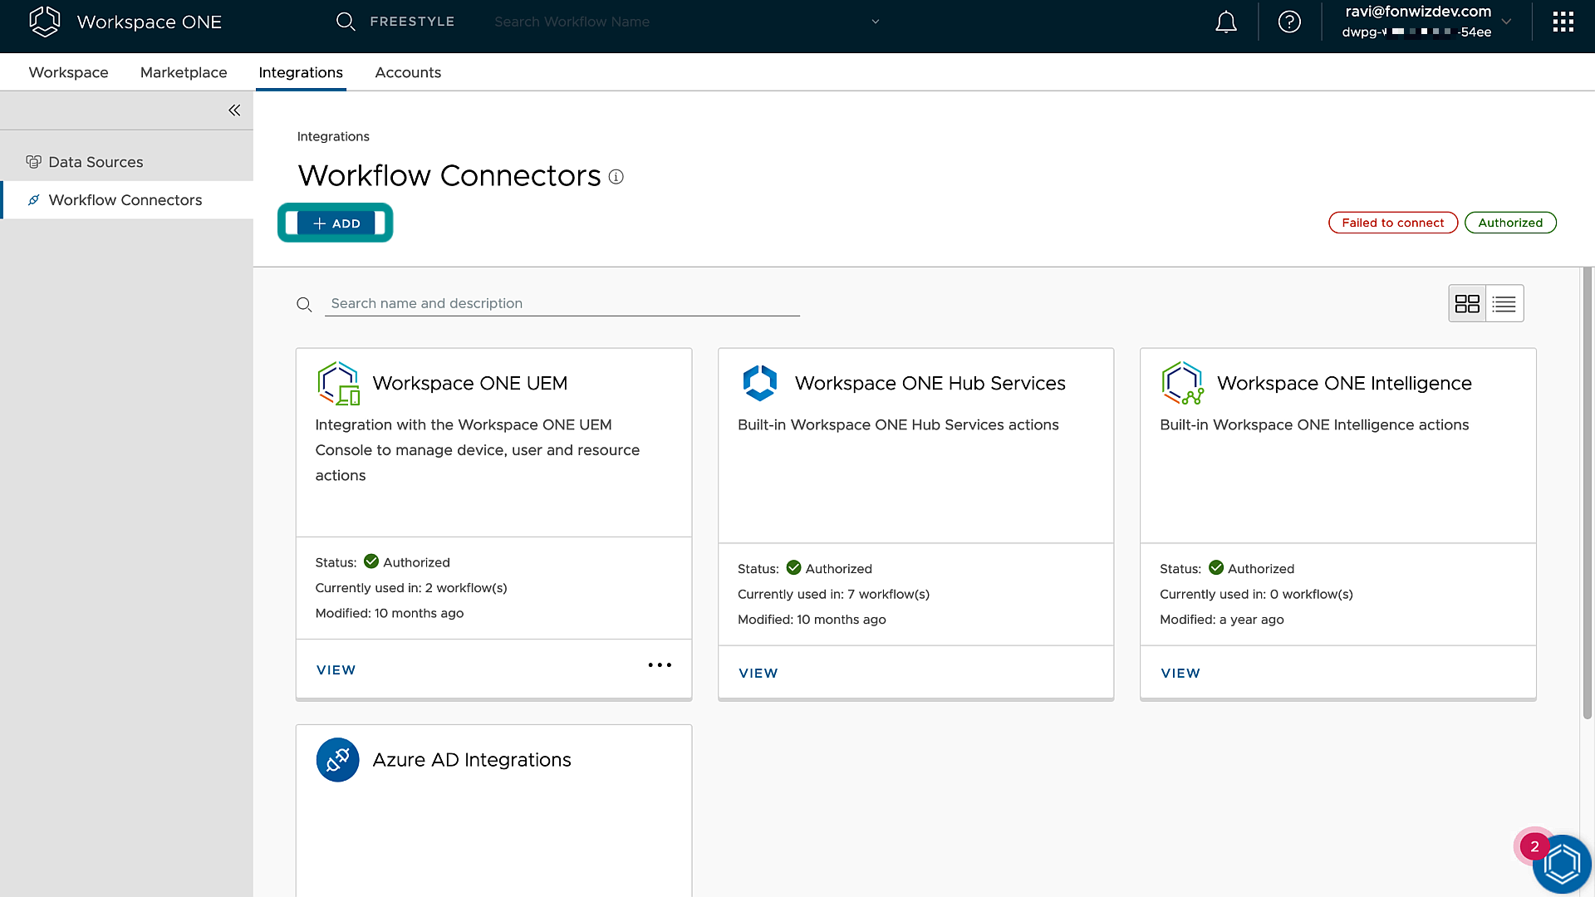Image resolution: width=1595 pixels, height=897 pixels.
Task: Expand the Search Workflow Name dropdown
Action: [x=875, y=22]
